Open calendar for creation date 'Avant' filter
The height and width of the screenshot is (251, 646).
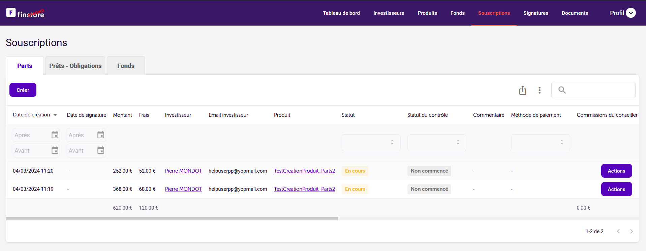55,150
